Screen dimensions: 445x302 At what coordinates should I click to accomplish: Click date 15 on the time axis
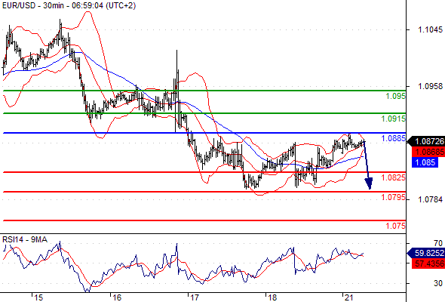38,297
